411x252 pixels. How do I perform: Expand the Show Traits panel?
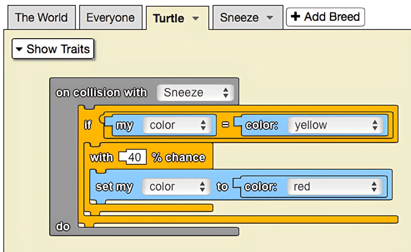[x=53, y=49]
